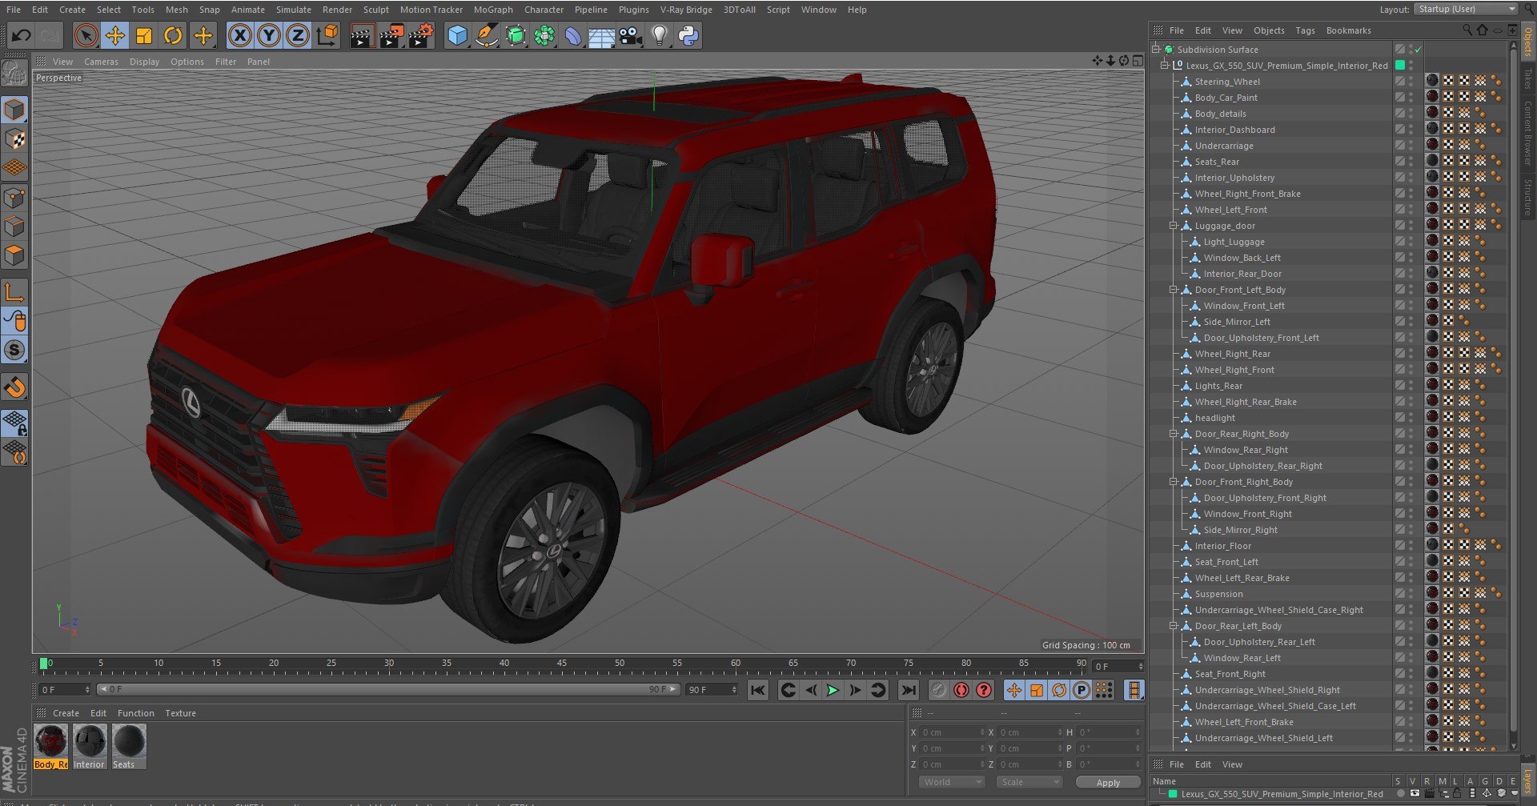Image resolution: width=1537 pixels, height=806 pixels.
Task: Select the headlight object
Action: click(x=1214, y=418)
